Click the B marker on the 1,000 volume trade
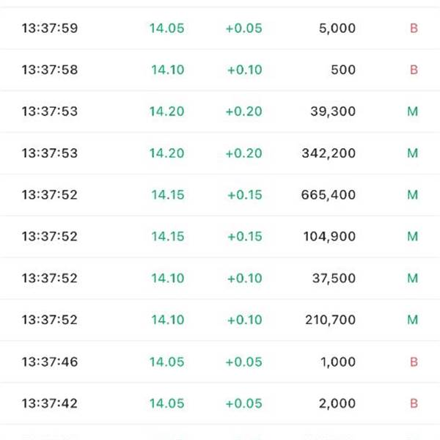The height and width of the screenshot is (440, 440). 414,362
